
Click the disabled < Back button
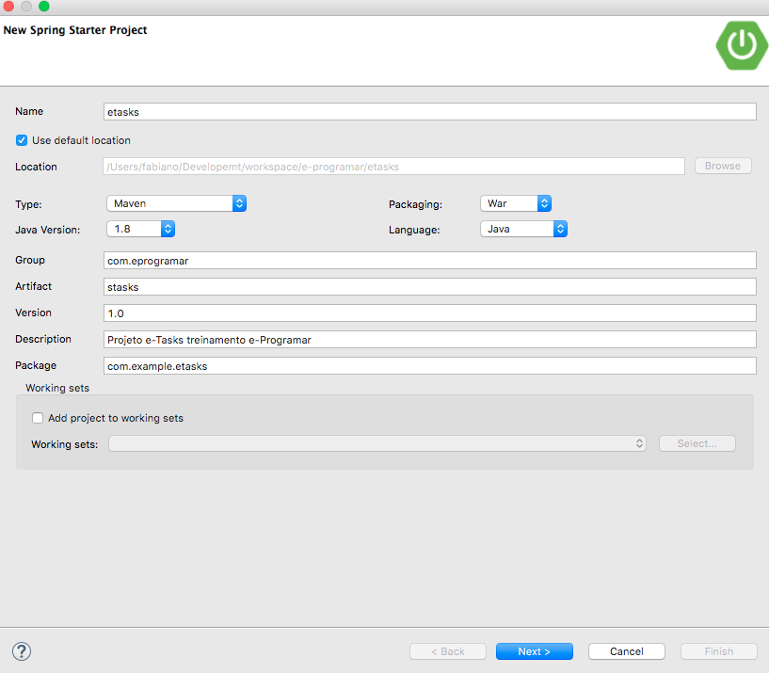(448, 651)
